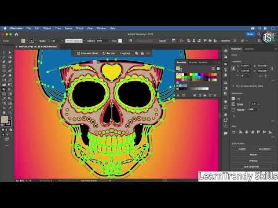Image resolution: width=278 pixels, height=208 pixels.
Task: Click the Home icon beside the window controls
Action: (x=16, y=34)
